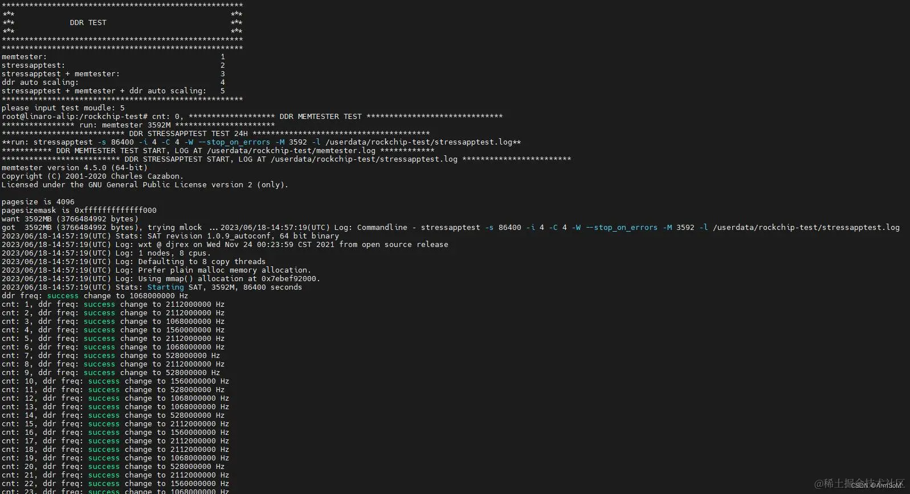This screenshot has height=494, width=910.
Task: Click the "DDR TEST" banner title
Action: (88, 23)
